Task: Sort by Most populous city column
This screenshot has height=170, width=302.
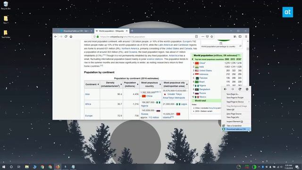Action: click(175, 85)
